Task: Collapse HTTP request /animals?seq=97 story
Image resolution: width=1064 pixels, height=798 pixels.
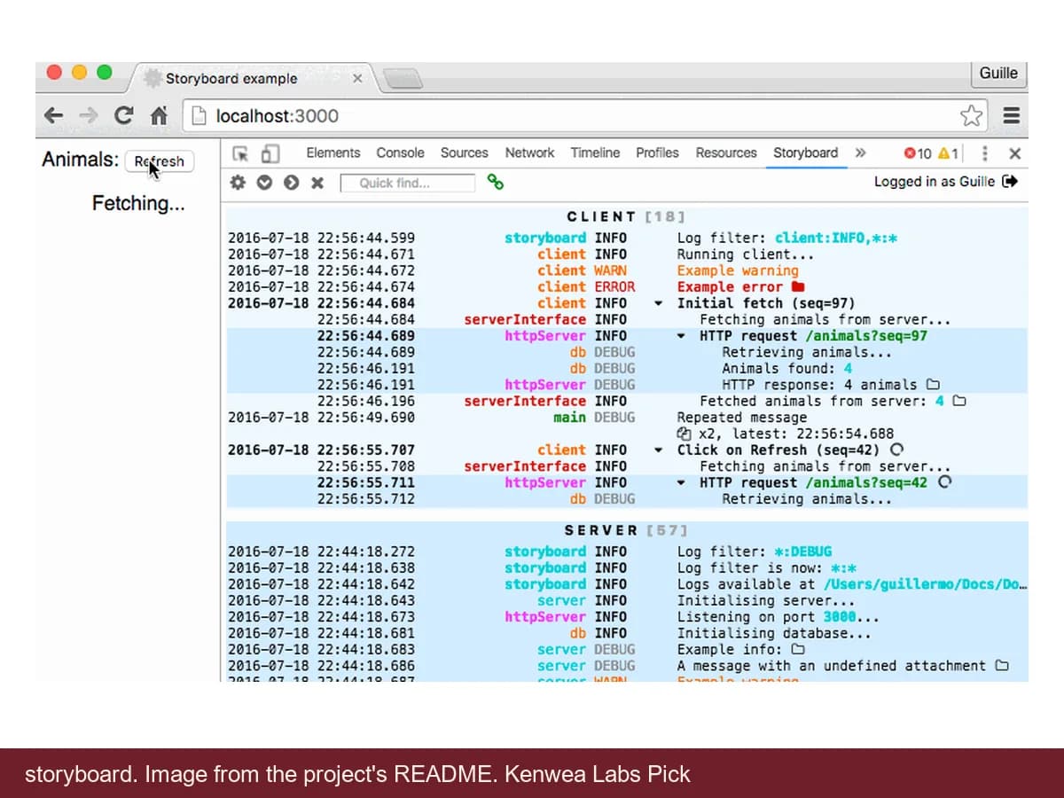Action: pos(680,336)
